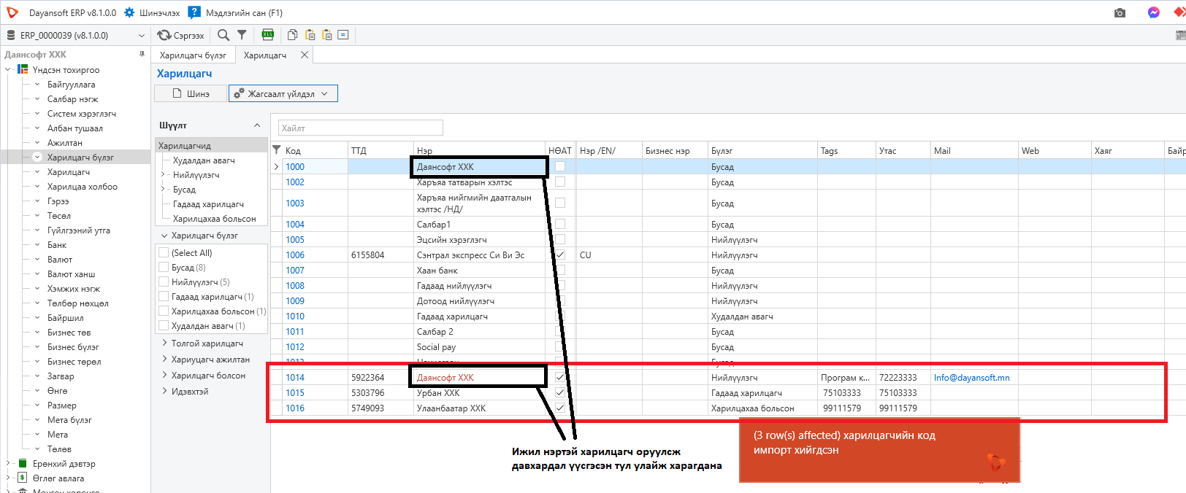This screenshot has height=493, width=1186.
Task: Select the Урбан ХХК name cell
Action: coord(480,393)
